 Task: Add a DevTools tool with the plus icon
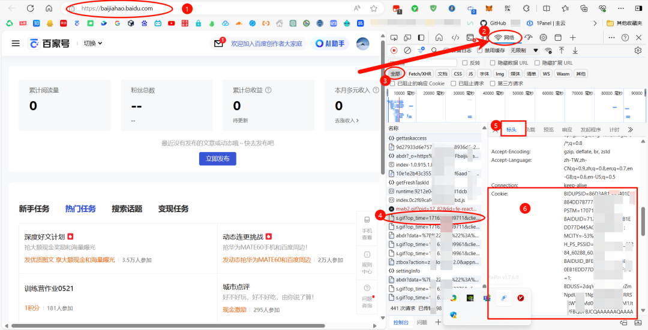(573, 38)
